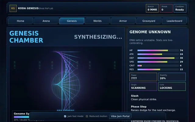Click the Cooldown Ready indicator
195x122 pixels.
[x=180, y=8]
